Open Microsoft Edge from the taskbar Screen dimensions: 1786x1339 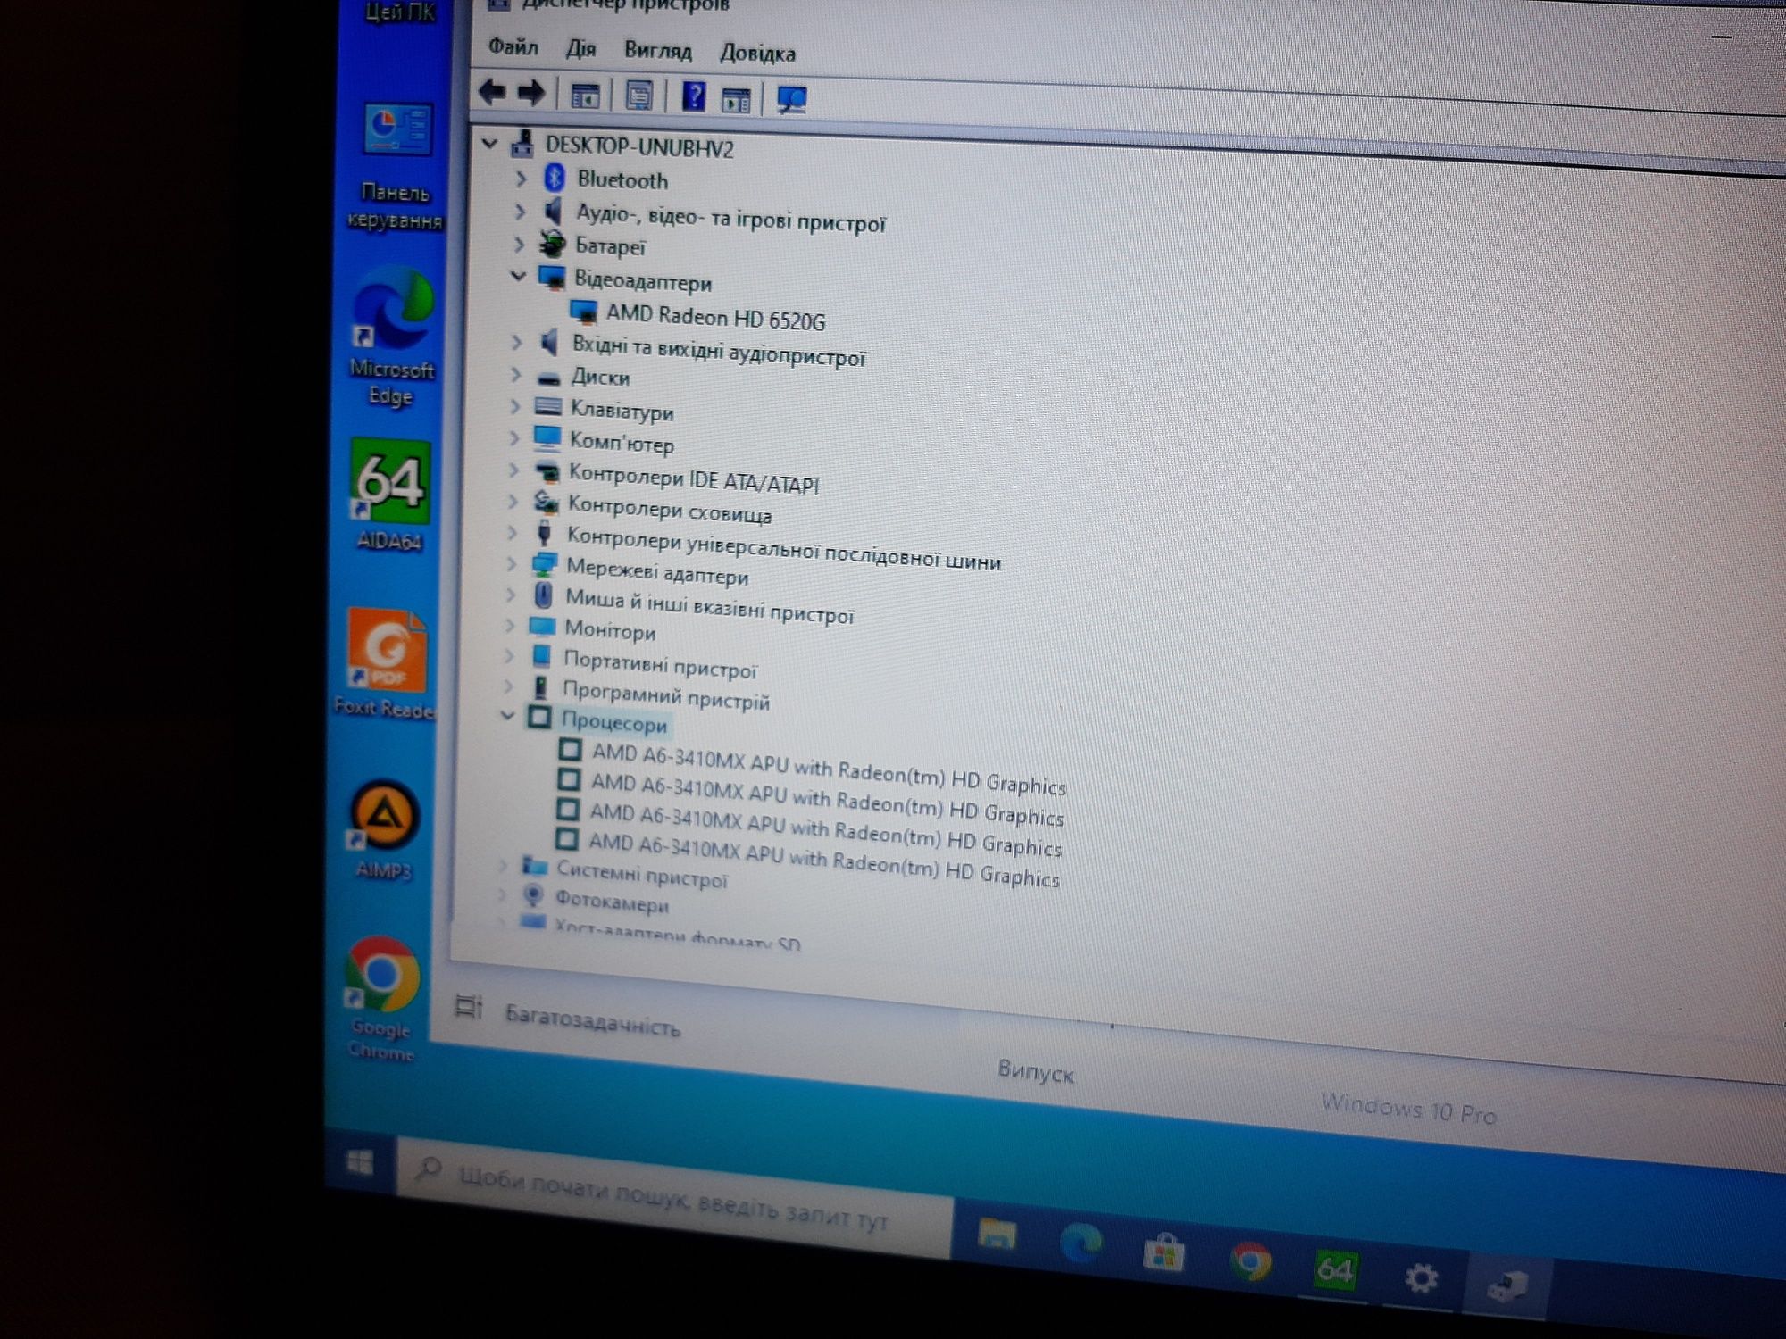1081,1243
